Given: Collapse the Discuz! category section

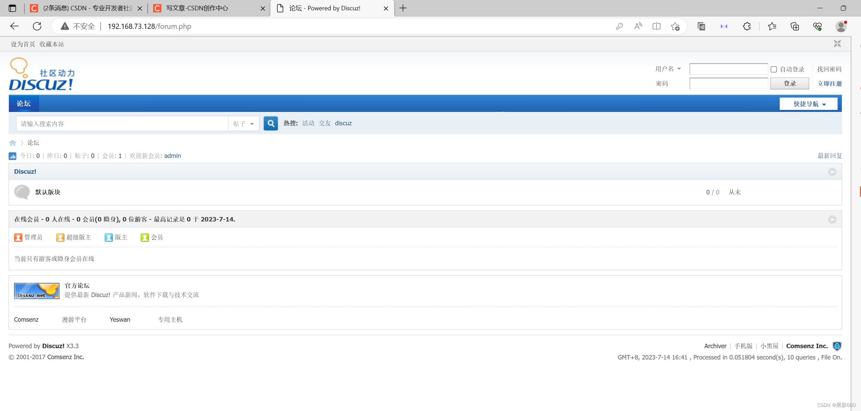Looking at the screenshot, I should (x=832, y=172).
